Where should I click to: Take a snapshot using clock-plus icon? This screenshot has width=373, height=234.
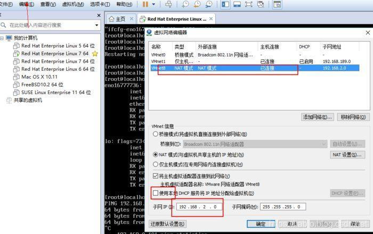185,4
